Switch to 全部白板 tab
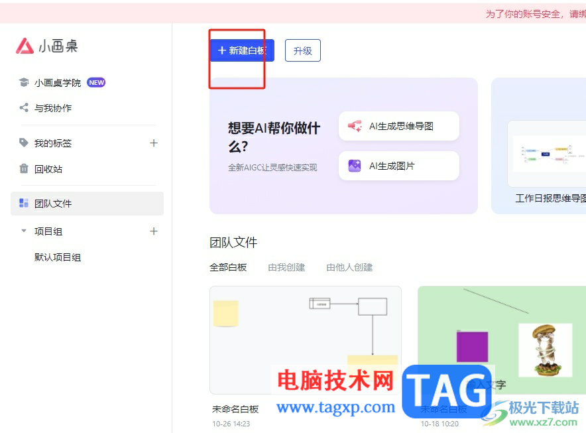The width and height of the screenshot is (586, 433). coord(228,267)
